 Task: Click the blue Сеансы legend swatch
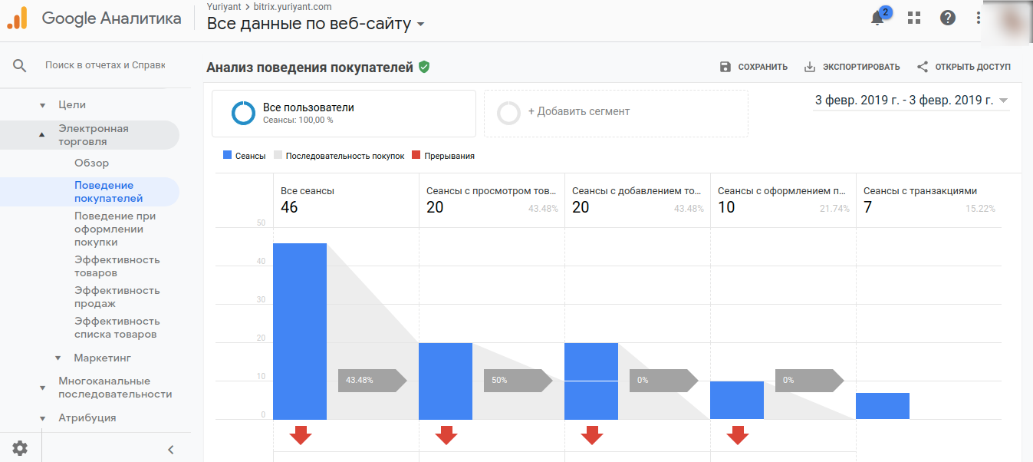(227, 156)
